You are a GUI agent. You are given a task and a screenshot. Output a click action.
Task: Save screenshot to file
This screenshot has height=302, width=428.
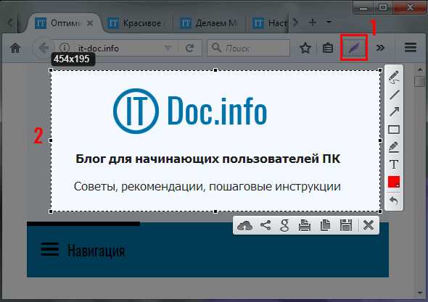tap(346, 225)
